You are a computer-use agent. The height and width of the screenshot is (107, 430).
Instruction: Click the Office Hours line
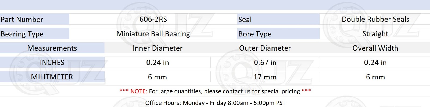point(215,103)
